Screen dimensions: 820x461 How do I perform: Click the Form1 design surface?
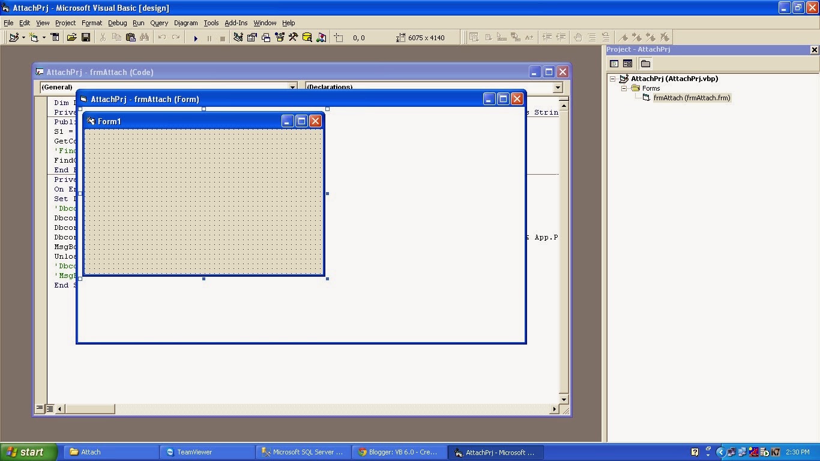click(203, 202)
